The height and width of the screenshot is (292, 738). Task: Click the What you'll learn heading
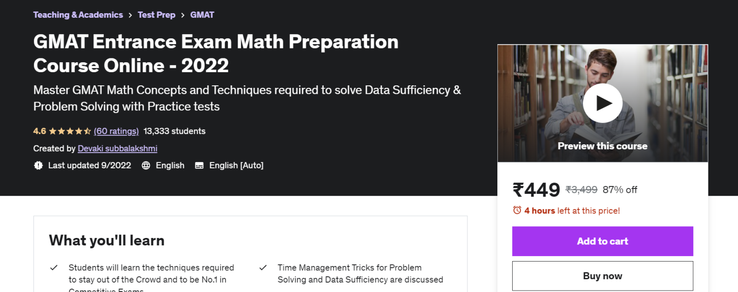[107, 240]
